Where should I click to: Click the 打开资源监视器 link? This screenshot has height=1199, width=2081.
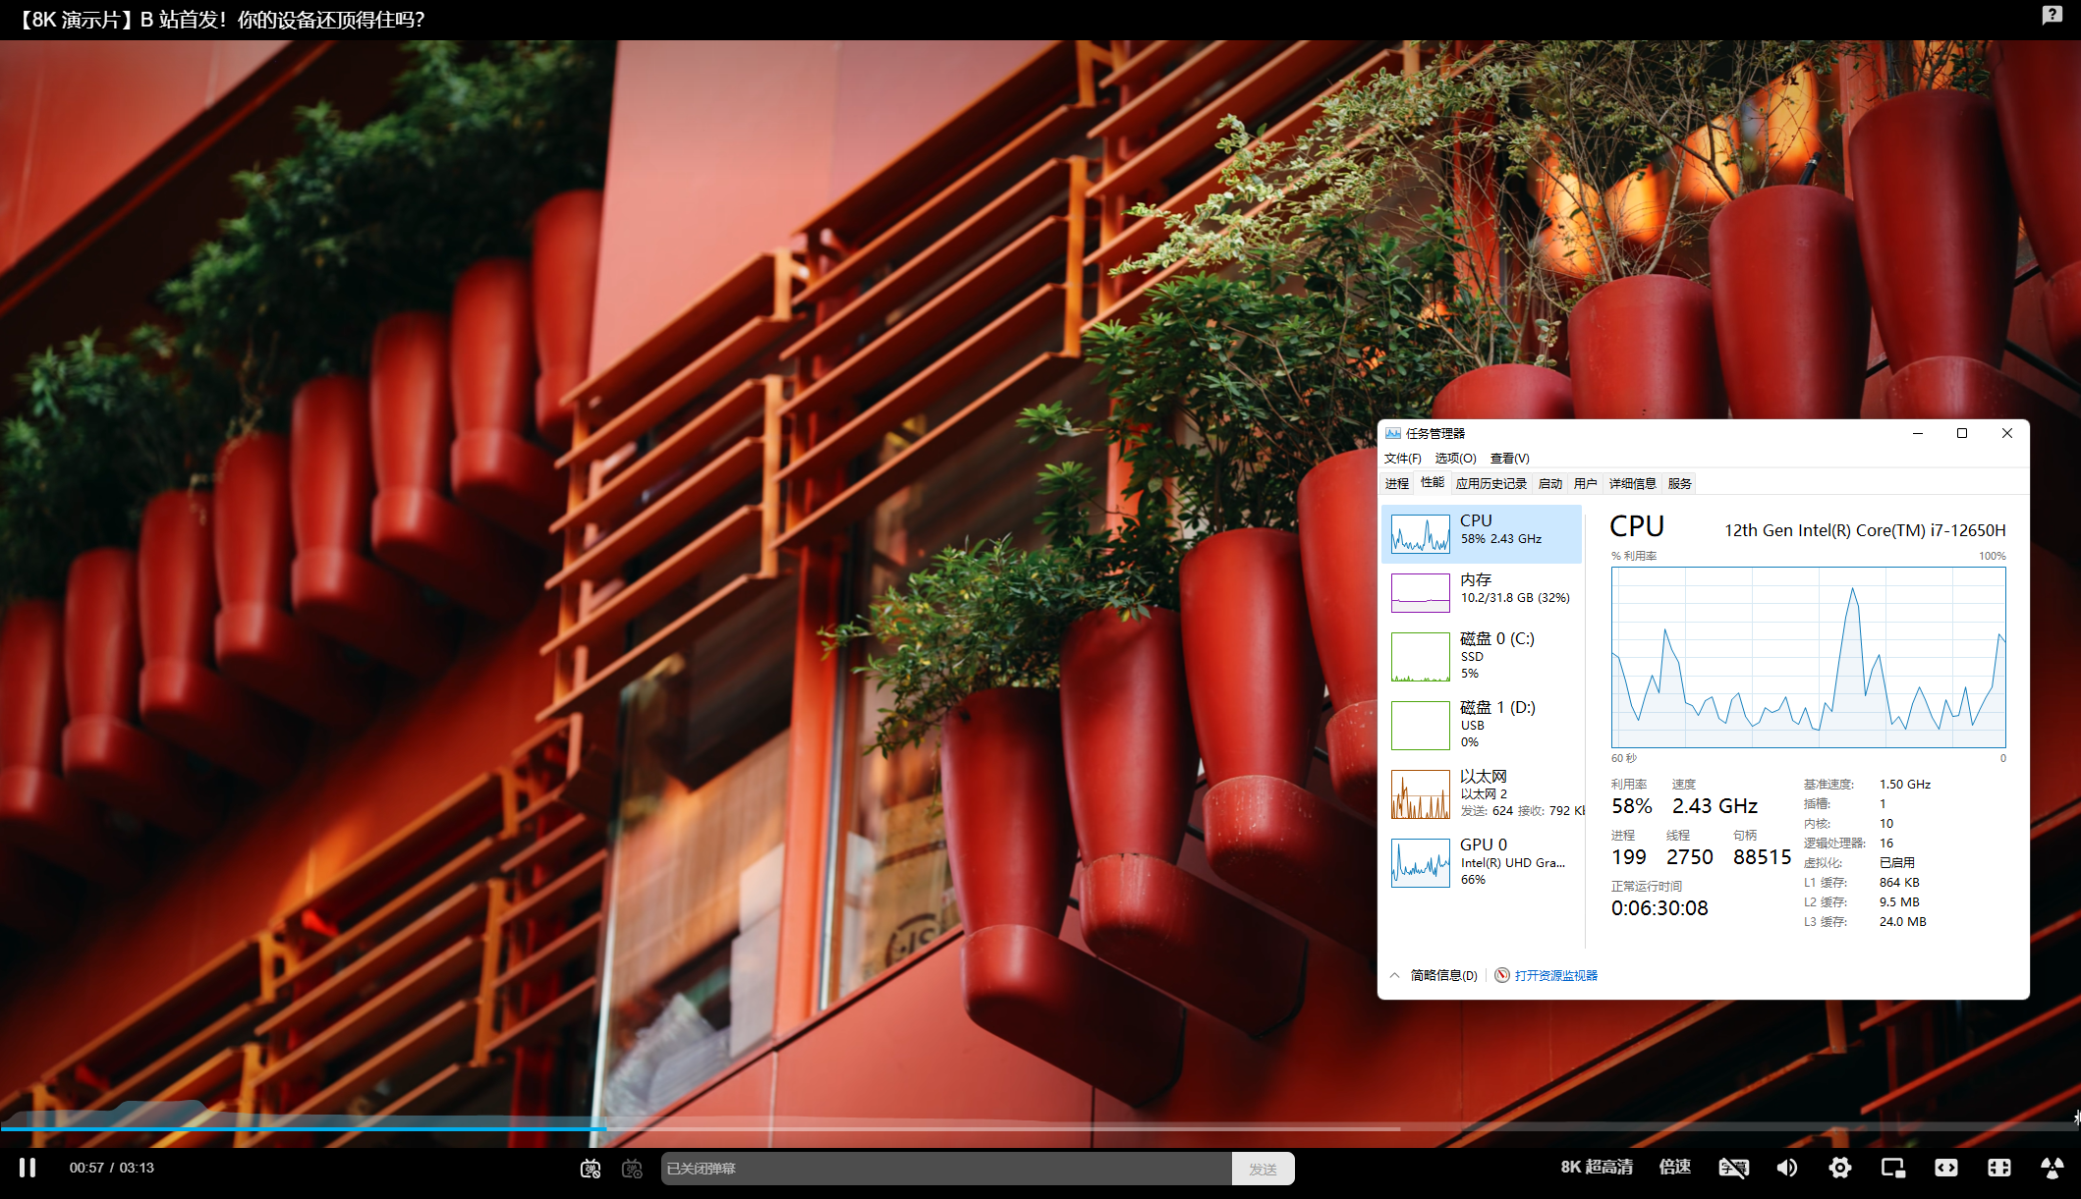pyautogui.click(x=1555, y=975)
